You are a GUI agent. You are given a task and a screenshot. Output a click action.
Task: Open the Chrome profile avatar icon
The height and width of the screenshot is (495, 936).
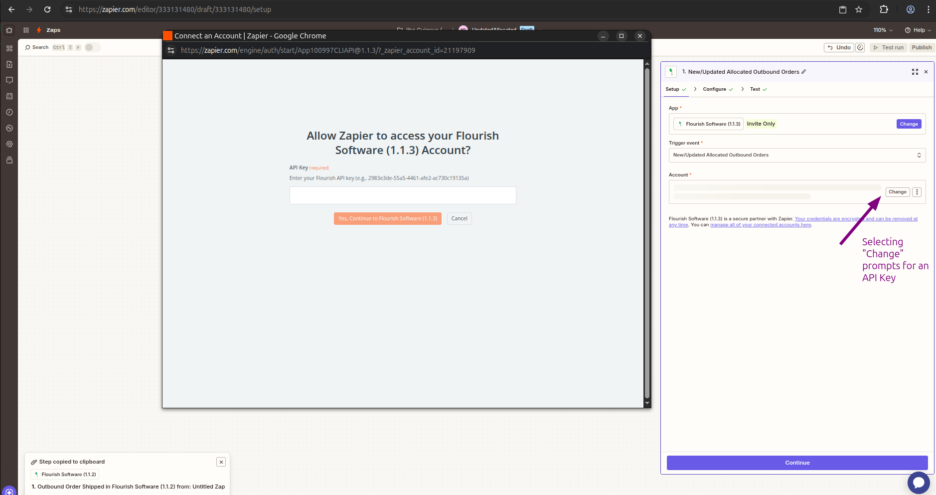tap(911, 9)
